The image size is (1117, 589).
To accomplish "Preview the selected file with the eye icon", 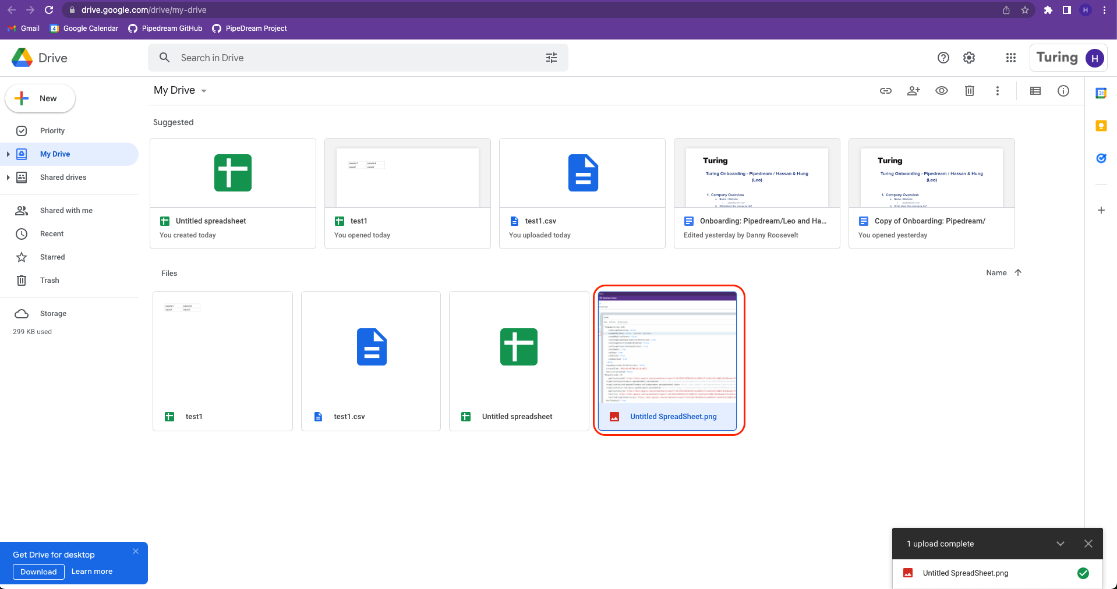I will pyautogui.click(x=941, y=91).
